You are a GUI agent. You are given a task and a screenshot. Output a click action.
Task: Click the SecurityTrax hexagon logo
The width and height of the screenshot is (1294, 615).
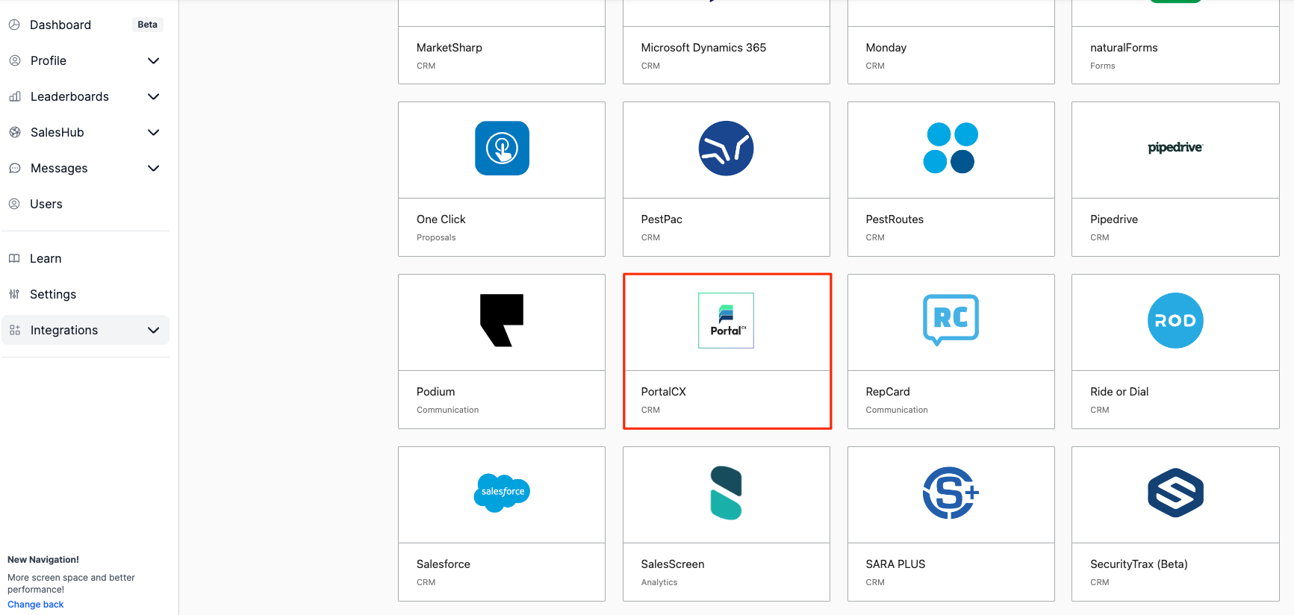1175,493
